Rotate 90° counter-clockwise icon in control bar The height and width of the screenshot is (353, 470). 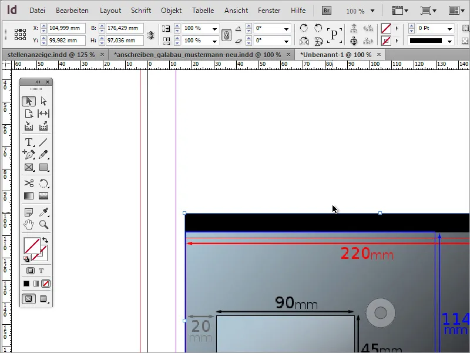pyautogui.click(x=318, y=28)
